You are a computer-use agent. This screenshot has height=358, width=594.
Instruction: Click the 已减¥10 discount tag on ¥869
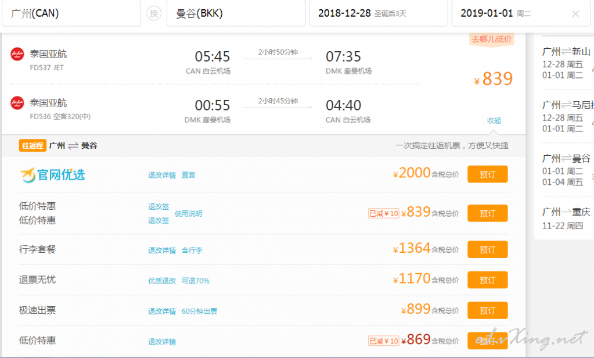(383, 341)
